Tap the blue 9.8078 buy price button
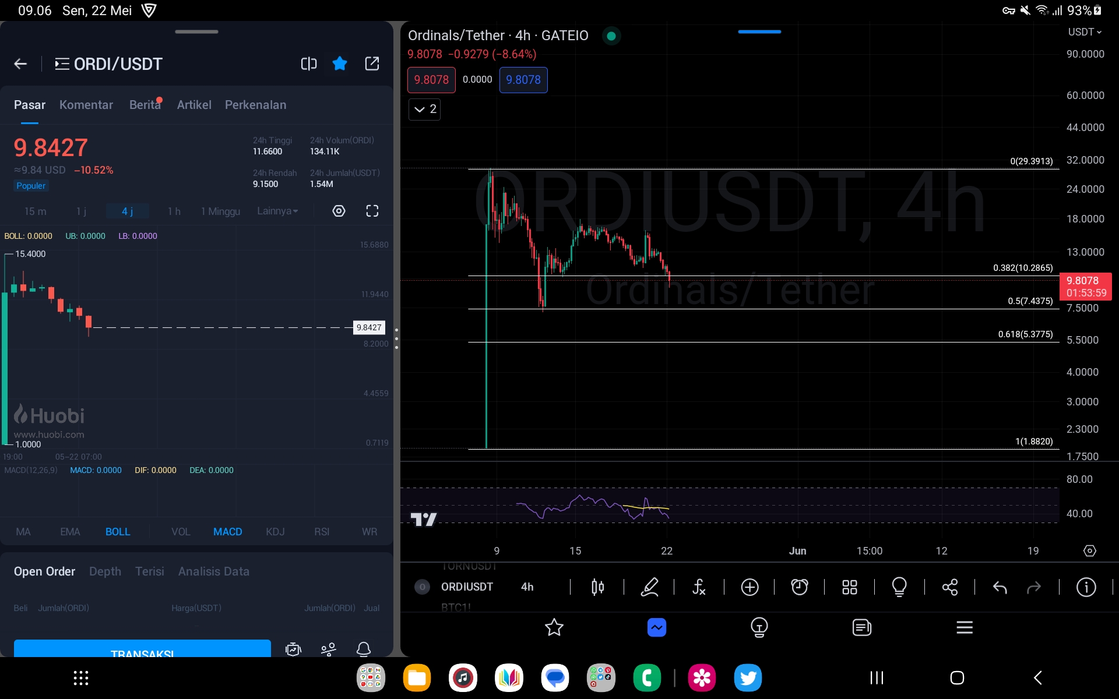This screenshot has height=699, width=1119. coord(523,80)
